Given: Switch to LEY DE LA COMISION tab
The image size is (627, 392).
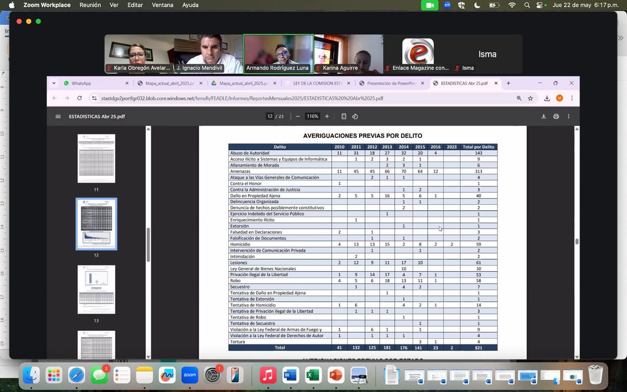Looking at the screenshot, I should coord(318,83).
